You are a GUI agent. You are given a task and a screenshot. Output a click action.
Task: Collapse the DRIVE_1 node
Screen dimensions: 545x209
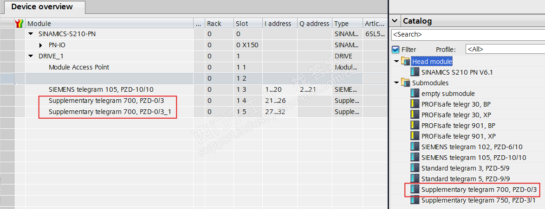click(31, 56)
